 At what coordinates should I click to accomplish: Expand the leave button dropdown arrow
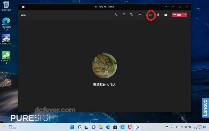tap(185, 15)
